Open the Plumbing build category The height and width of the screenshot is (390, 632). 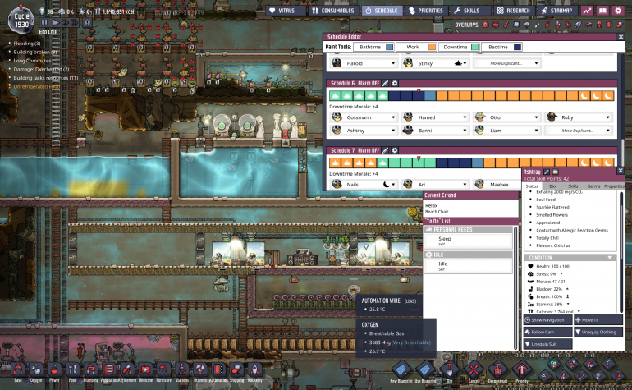[x=90, y=369]
